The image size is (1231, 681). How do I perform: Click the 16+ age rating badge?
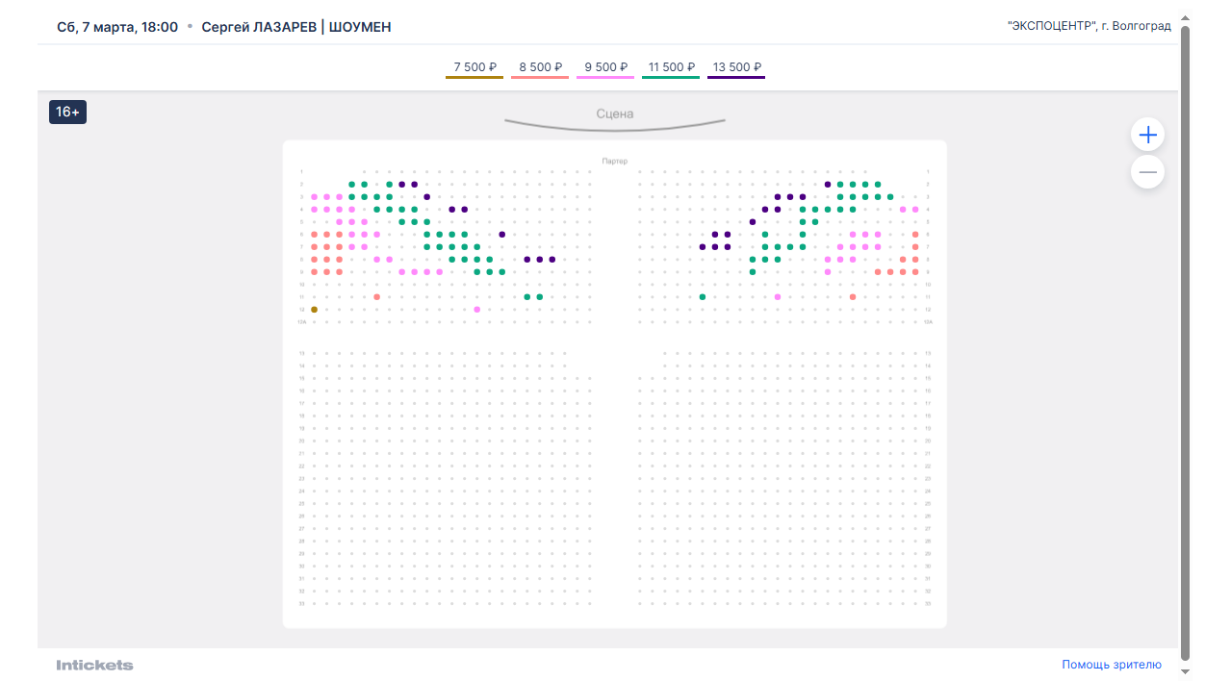pyautogui.click(x=67, y=113)
